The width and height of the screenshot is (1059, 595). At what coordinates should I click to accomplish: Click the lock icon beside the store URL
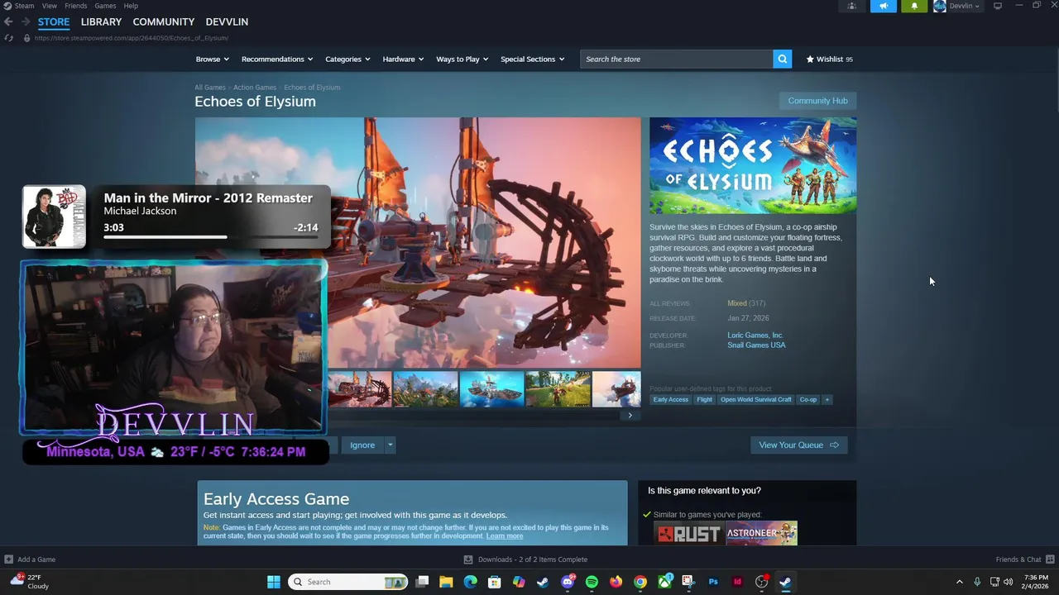[26, 38]
